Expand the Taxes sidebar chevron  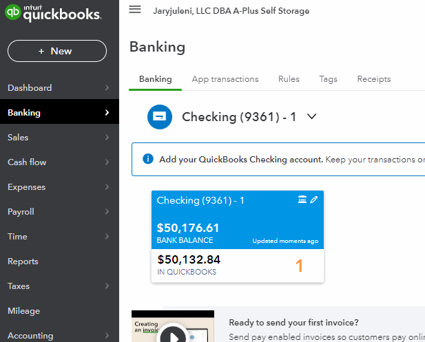click(107, 286)
